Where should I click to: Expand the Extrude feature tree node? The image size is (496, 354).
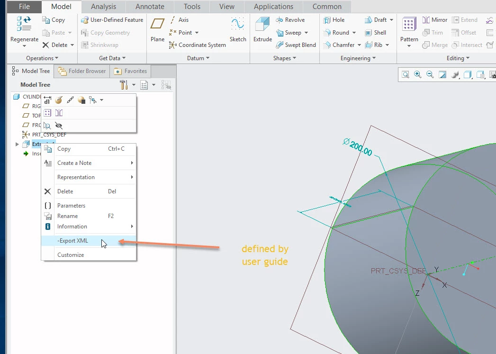coord(17,144)
